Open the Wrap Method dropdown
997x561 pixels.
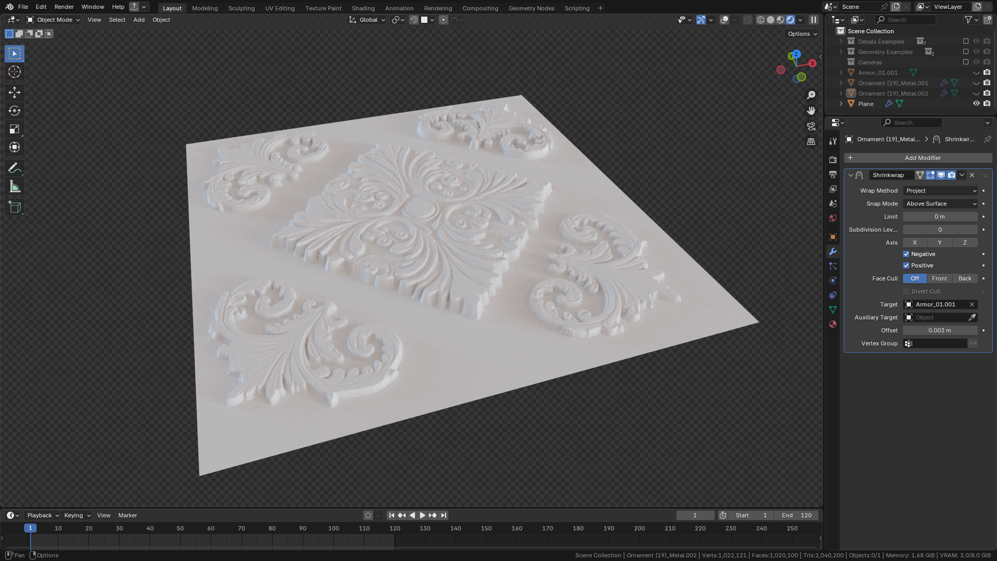pos(940,191)
